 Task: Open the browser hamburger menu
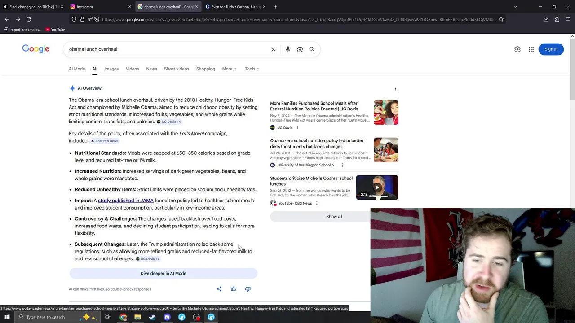568,19
